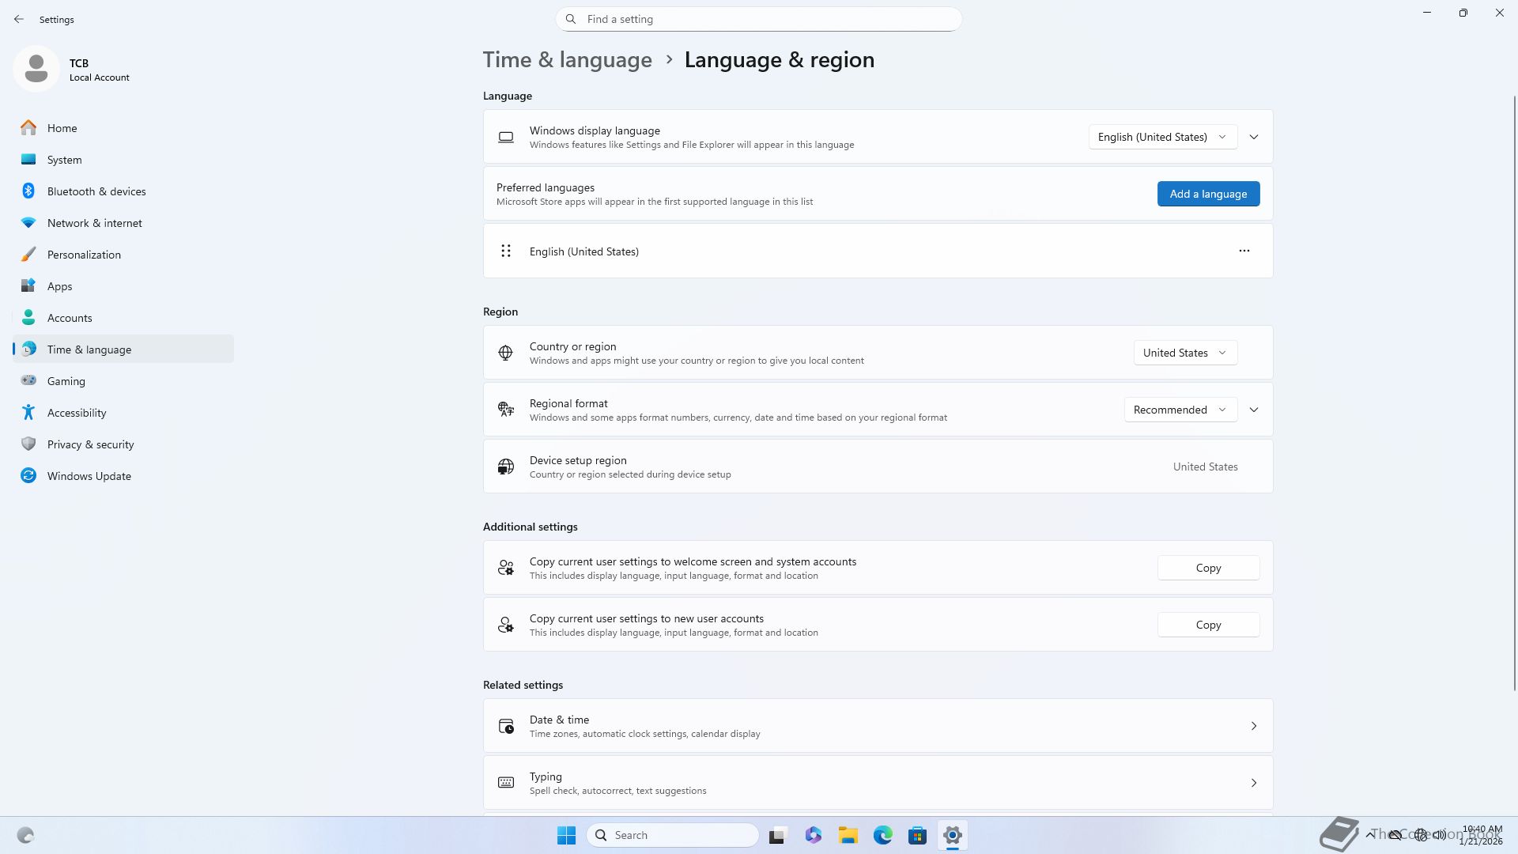Open the Country or region dropdown

pyautogui.click(x=1184, y=353)
